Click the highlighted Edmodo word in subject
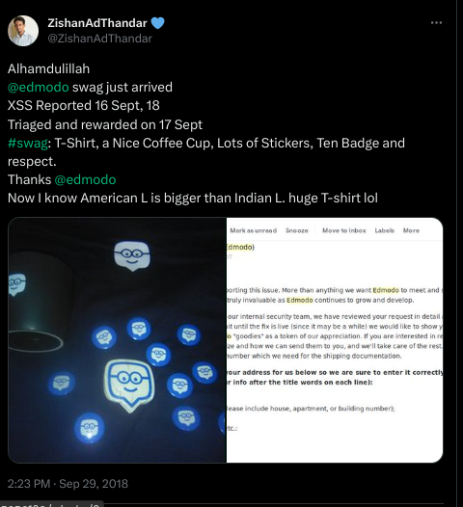463x507 pixels. 239,247
